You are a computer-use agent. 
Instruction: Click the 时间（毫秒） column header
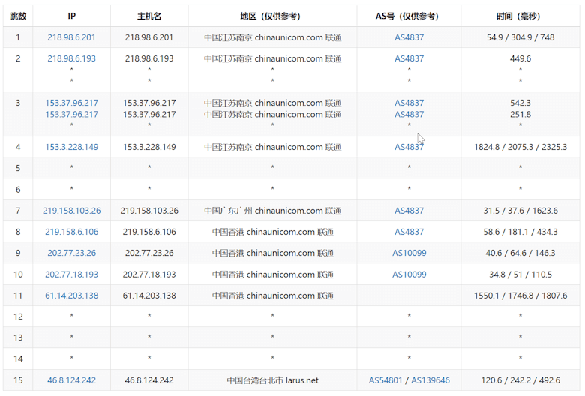(x=520, y=16)
